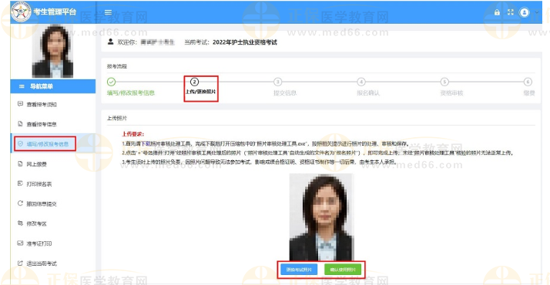This screenshot has height=285, width=550.
Task: Click the refresh icon beside 撤回信息提交
Action: pyautogui.click(x=20, y=203)
